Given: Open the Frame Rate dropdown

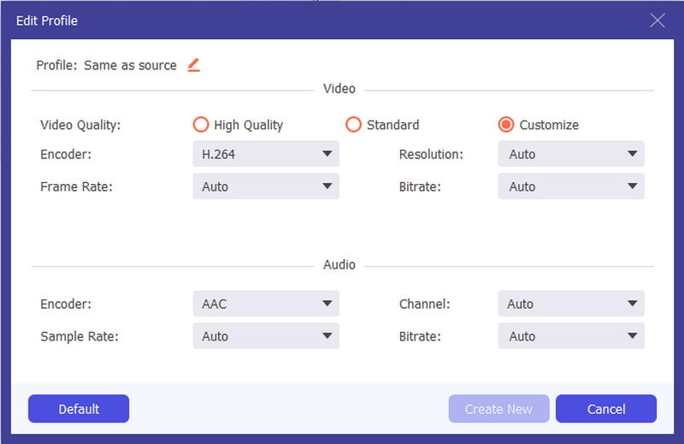Looking at the screenshot, I should 266,186.
